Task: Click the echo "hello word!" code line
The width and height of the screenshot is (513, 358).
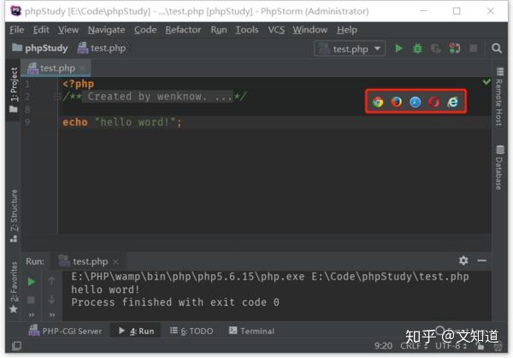Action: [x=122, y=122]
